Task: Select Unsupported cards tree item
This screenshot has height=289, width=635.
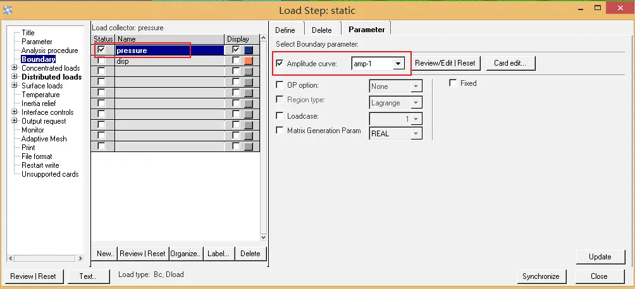Action: click(50, 174)
